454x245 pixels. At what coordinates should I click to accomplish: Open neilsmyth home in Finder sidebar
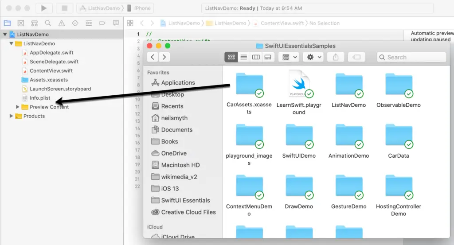(169, 118)
